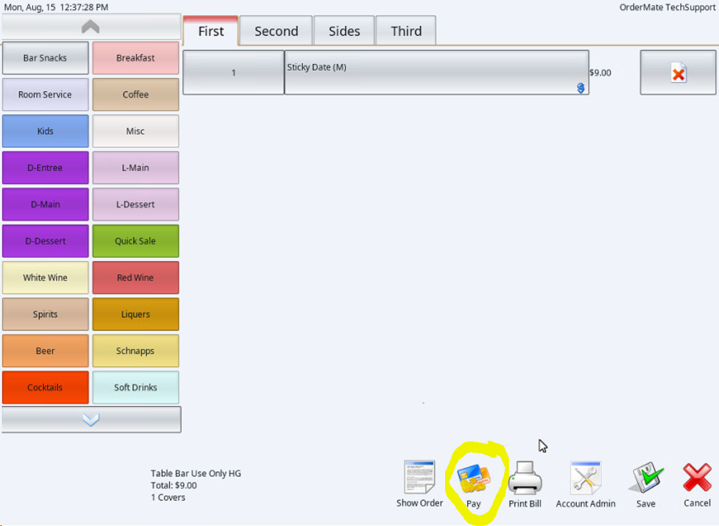Click the blue dollar sign on Sticky Date

click(580, 88)
